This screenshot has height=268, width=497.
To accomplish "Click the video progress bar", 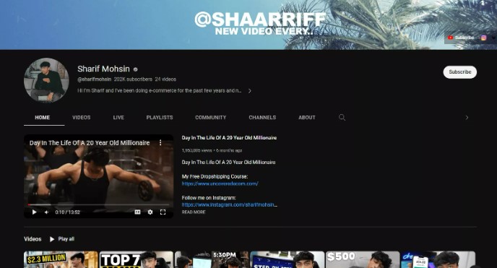I will click(98, 205).
